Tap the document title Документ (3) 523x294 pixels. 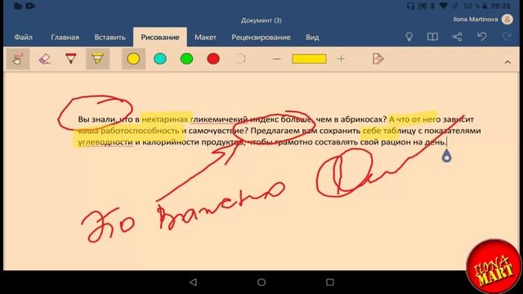click(261, 20)
